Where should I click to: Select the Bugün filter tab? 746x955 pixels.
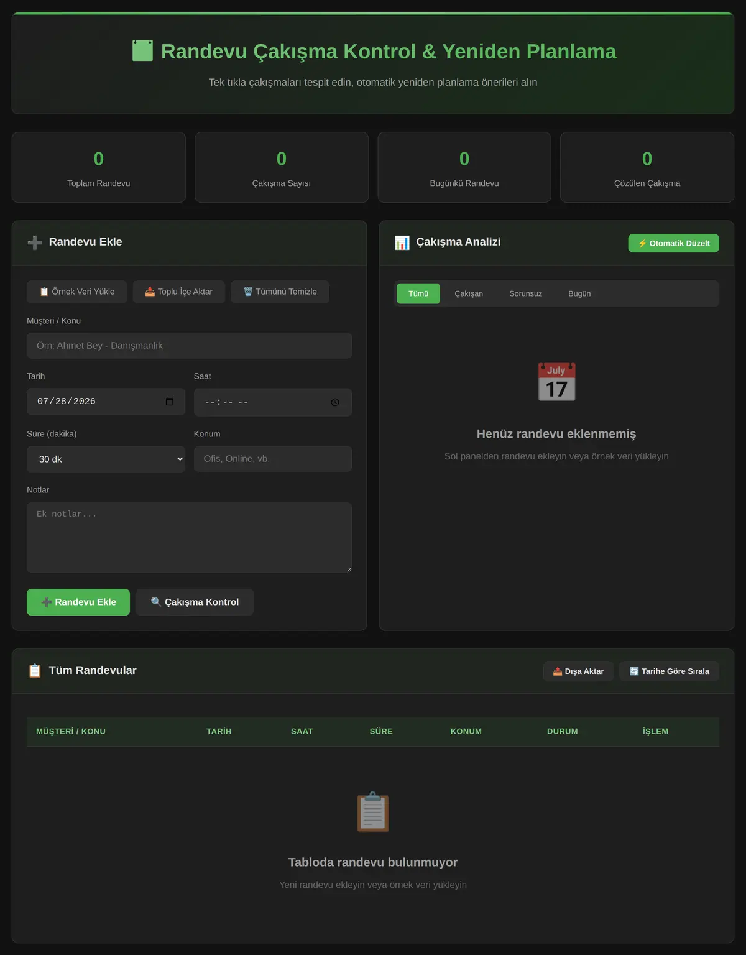pyautogui.click(x=579, y=293)
